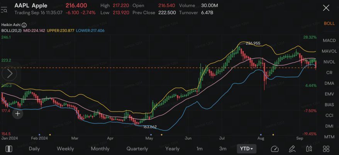Enable the BIAS indicator
Image resolution: width=339 pixels, height=155 pixels.
coord(329,105)
